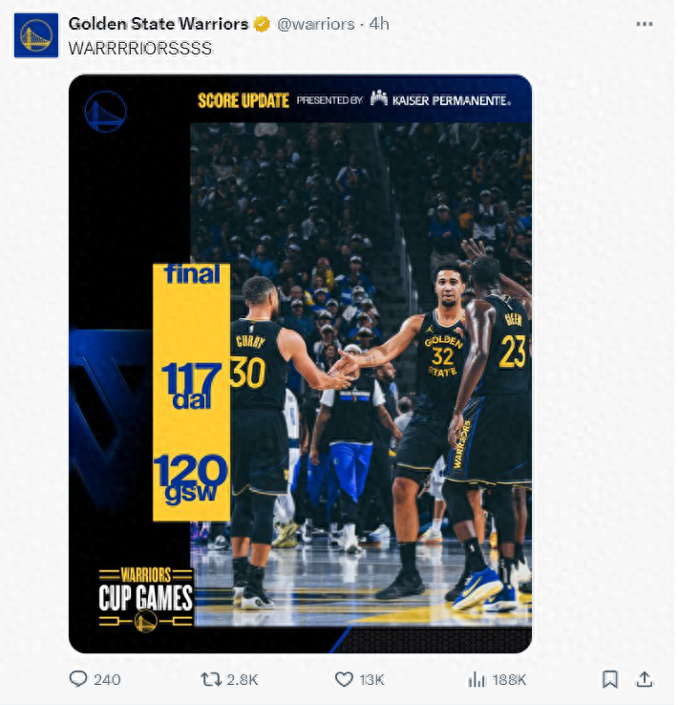View post analytics bar chart icon
This screenshot has height=705, width=678.
(x=477, y=679)
